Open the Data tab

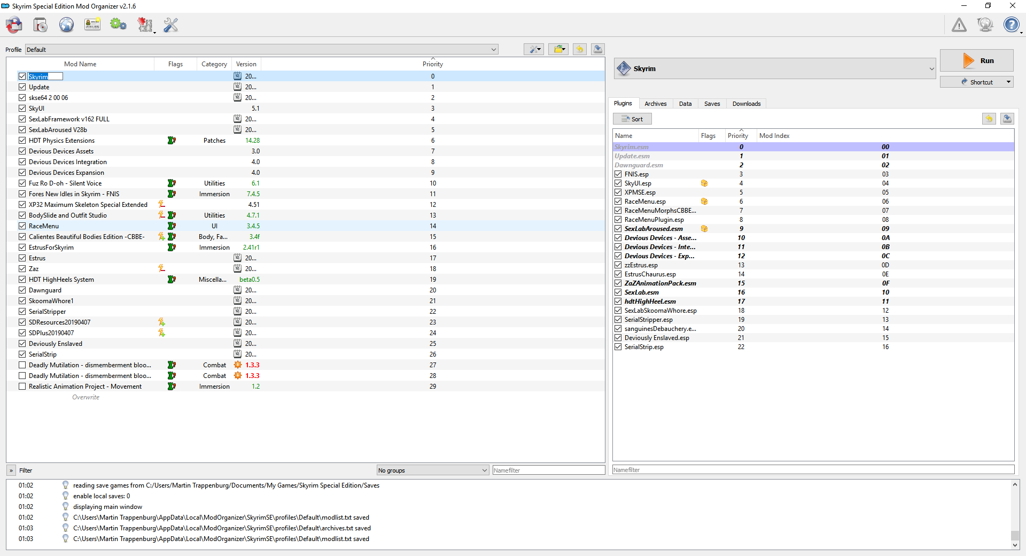point(685,104)
